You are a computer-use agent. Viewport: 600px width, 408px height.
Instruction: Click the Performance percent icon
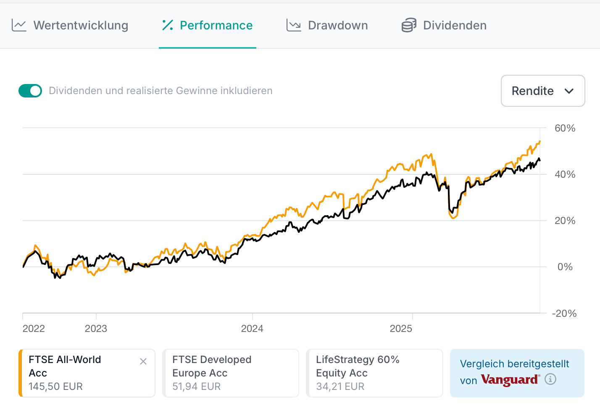point(168,25)
